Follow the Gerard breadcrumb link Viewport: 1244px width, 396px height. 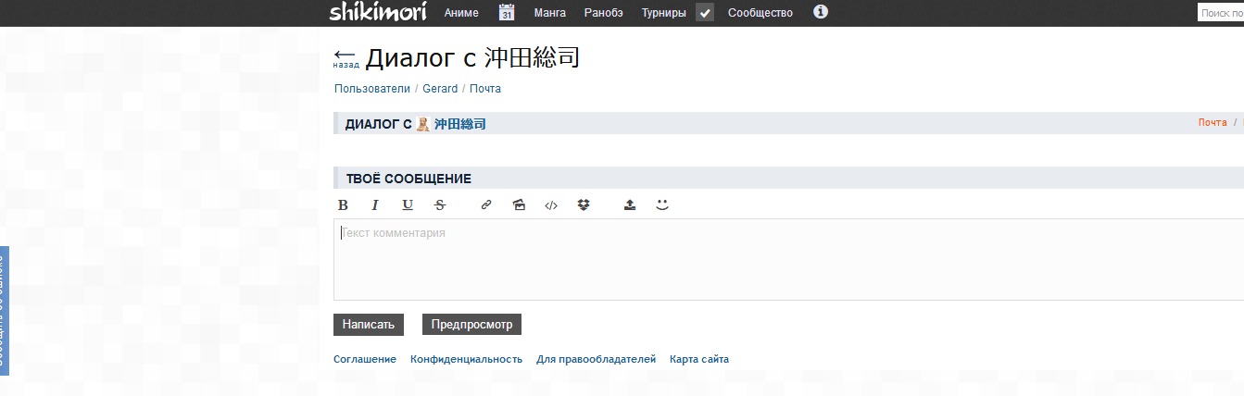click(x=440, y=89)
